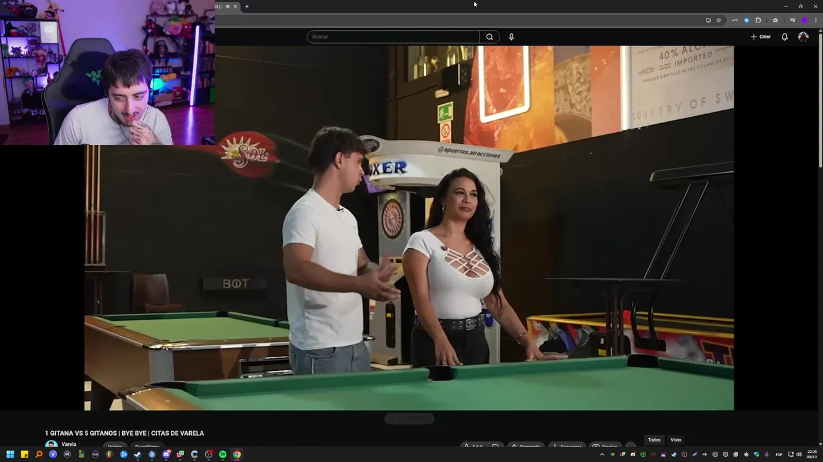Image resolution: width=823 pixels, height=462 pixels.
Task: Open Chrome three-dot menu
Action: tap(816, 20)
